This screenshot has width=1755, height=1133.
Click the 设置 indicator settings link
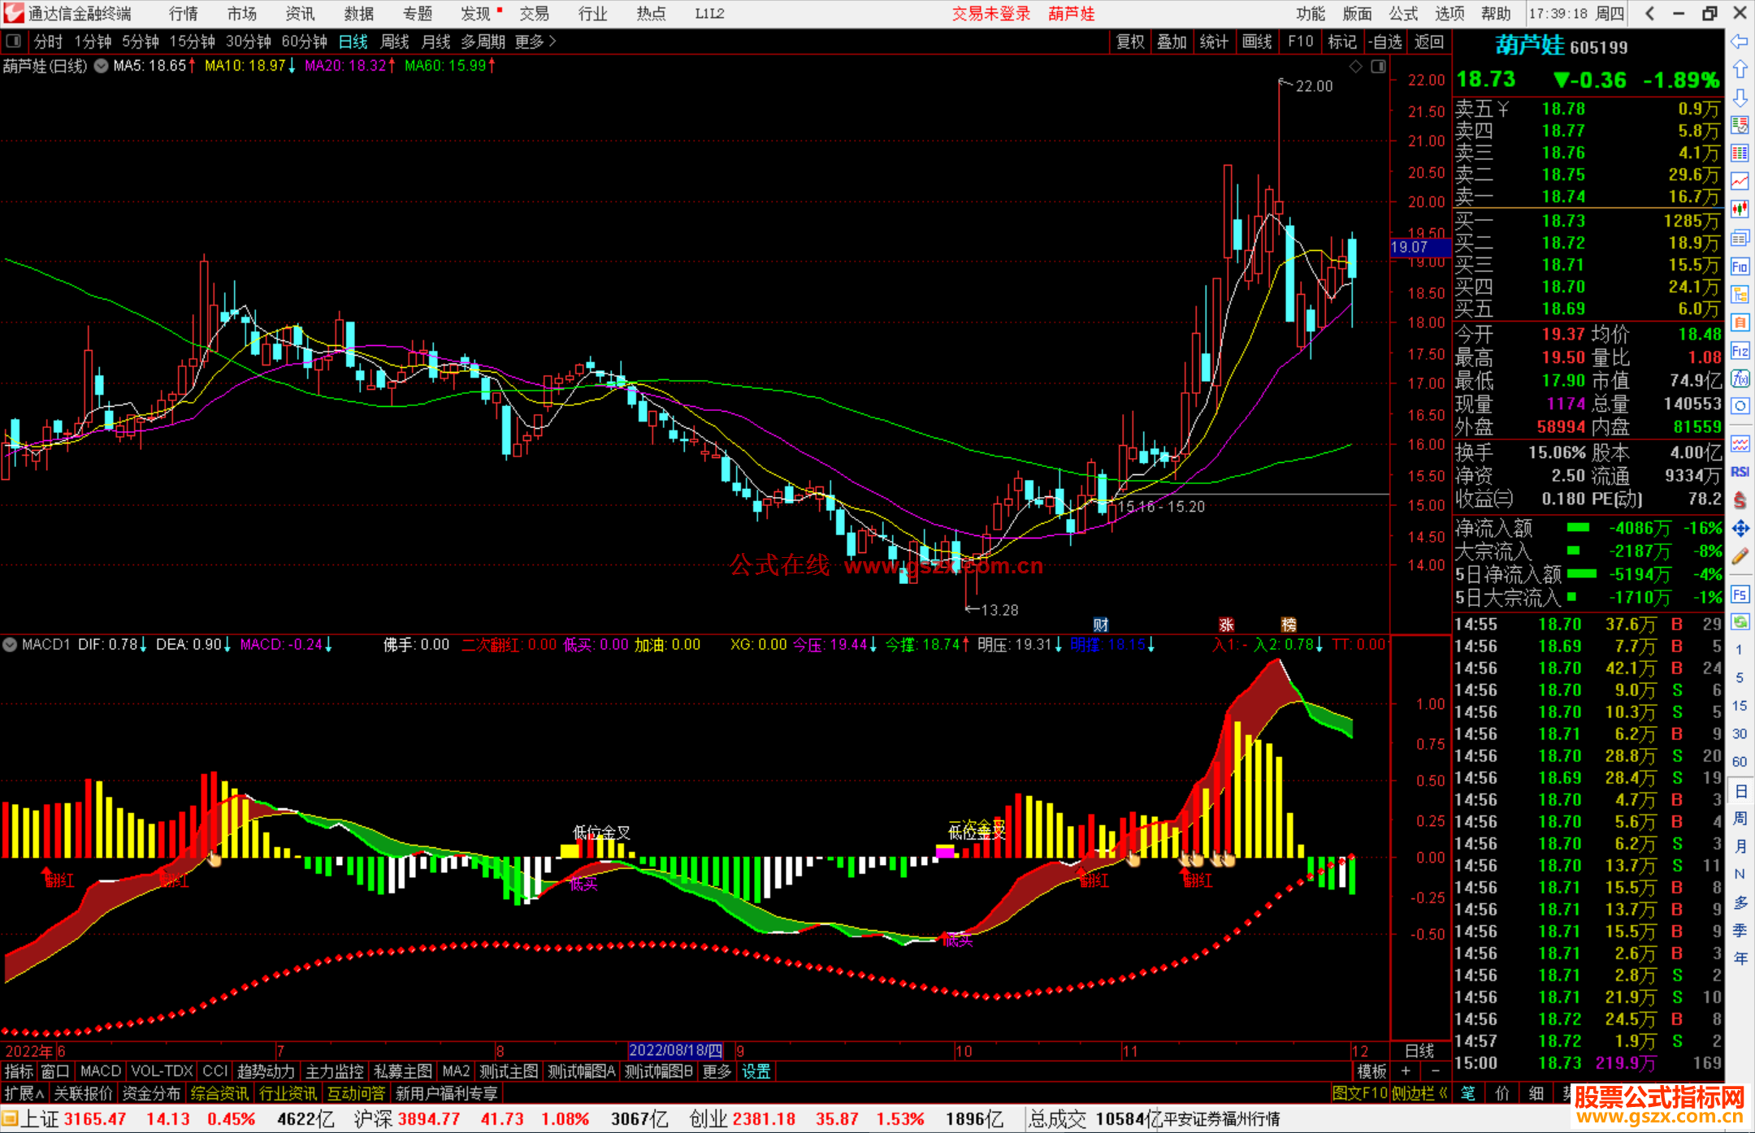(x=756, y=1071)
